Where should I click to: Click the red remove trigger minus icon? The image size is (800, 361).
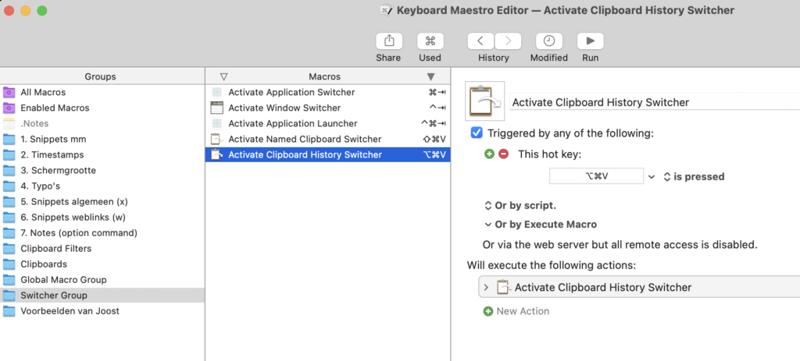[503, 154]
